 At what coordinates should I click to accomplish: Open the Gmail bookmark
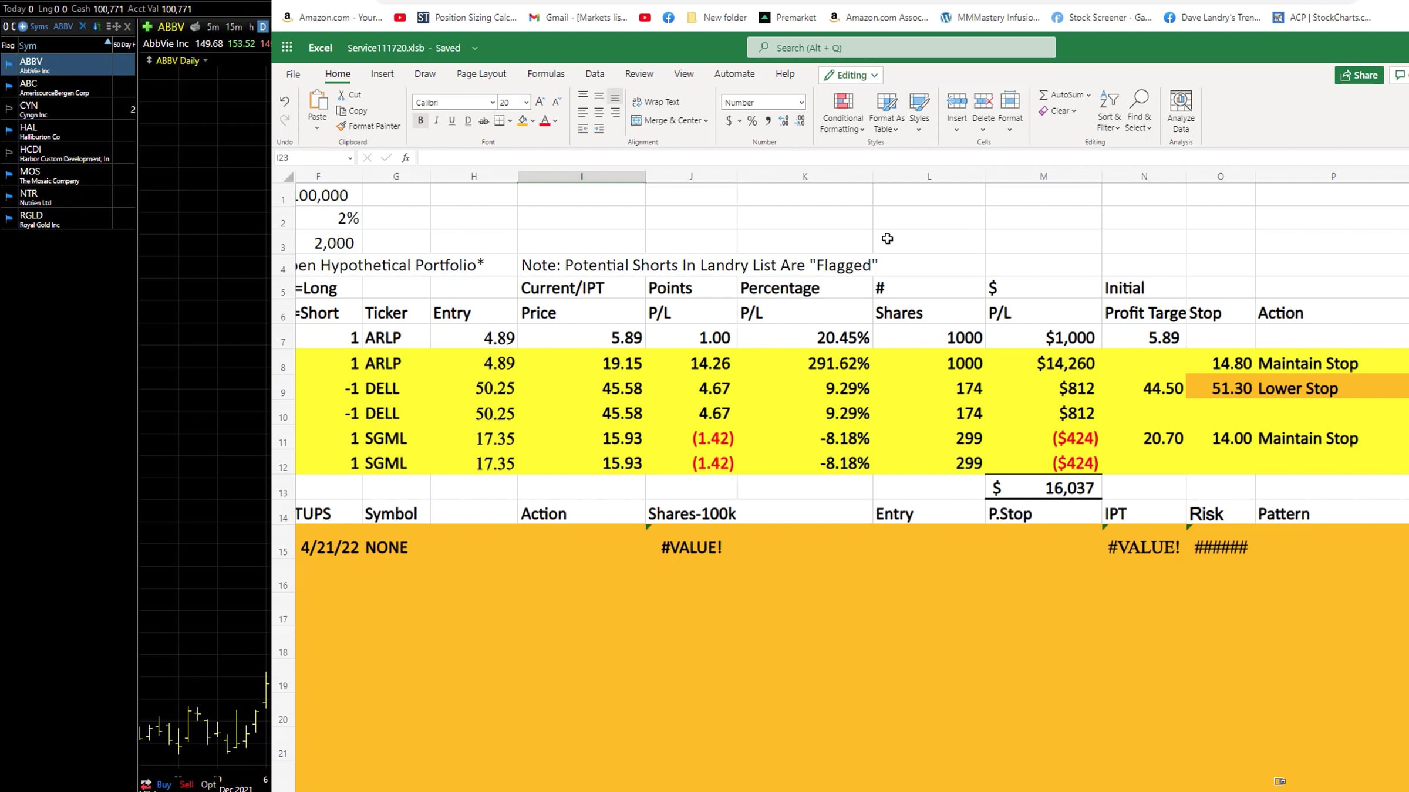coord(578,18)
